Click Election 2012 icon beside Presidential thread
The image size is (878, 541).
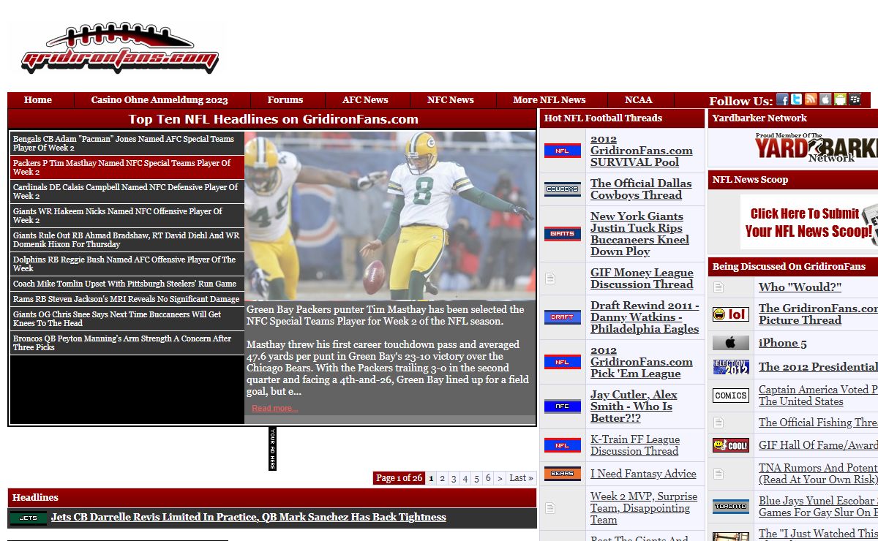pyautogui.click(x=731, y=367)
